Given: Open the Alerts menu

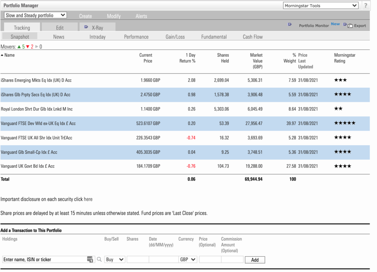Looking at the screenshot, I should 142,16.
